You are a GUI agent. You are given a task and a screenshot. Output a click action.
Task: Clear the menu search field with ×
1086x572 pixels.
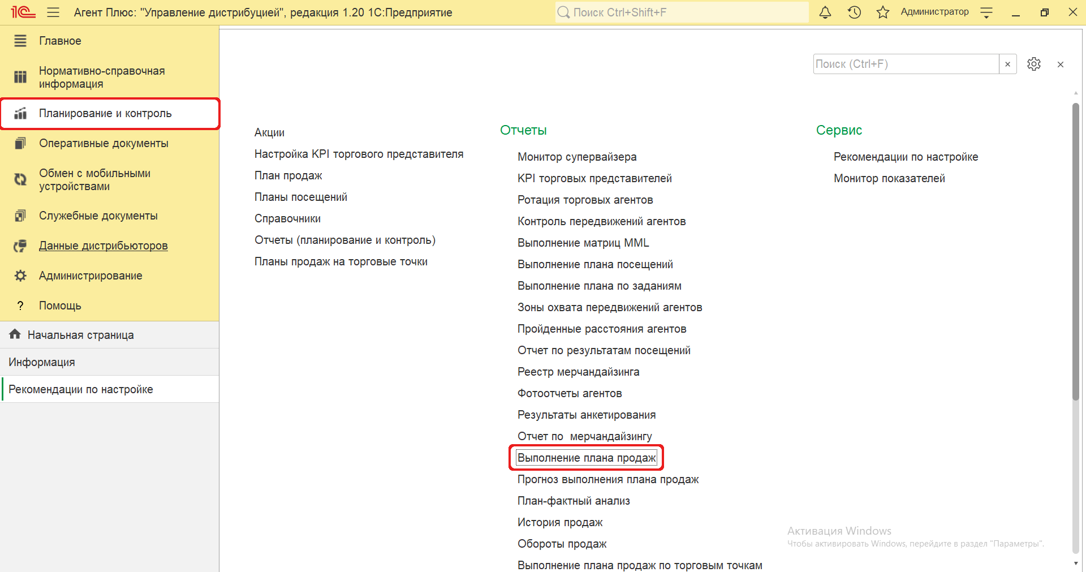point(1007,64)
